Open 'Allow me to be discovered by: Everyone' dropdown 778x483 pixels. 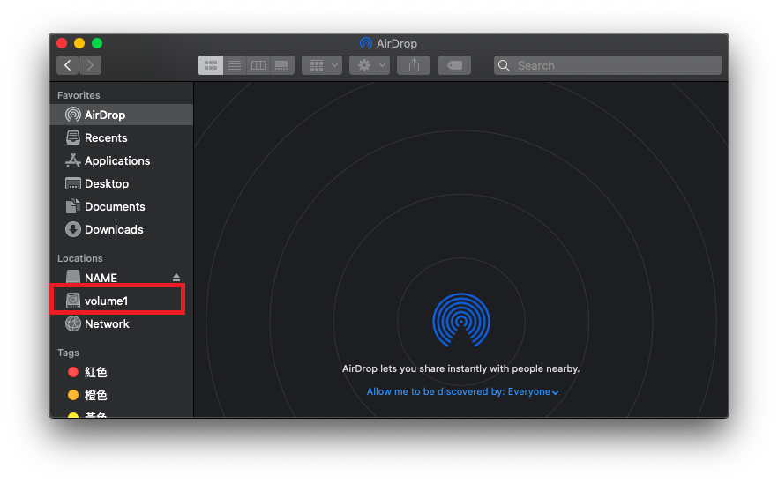pos(462,391)
